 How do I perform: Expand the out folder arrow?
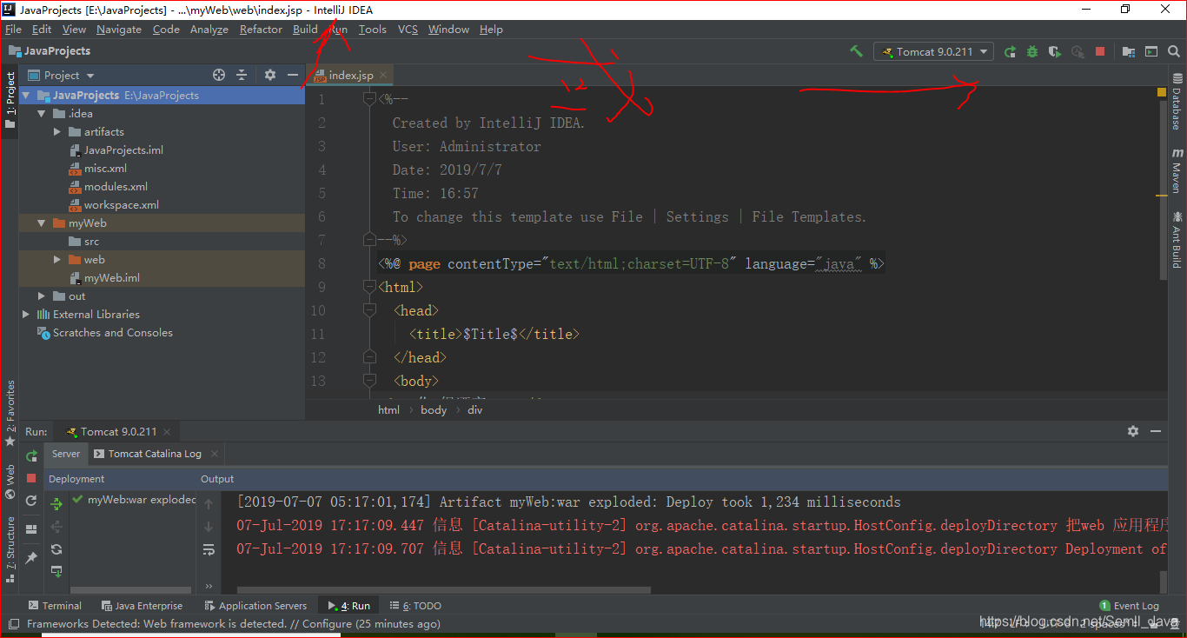click(x=41, y=296)
